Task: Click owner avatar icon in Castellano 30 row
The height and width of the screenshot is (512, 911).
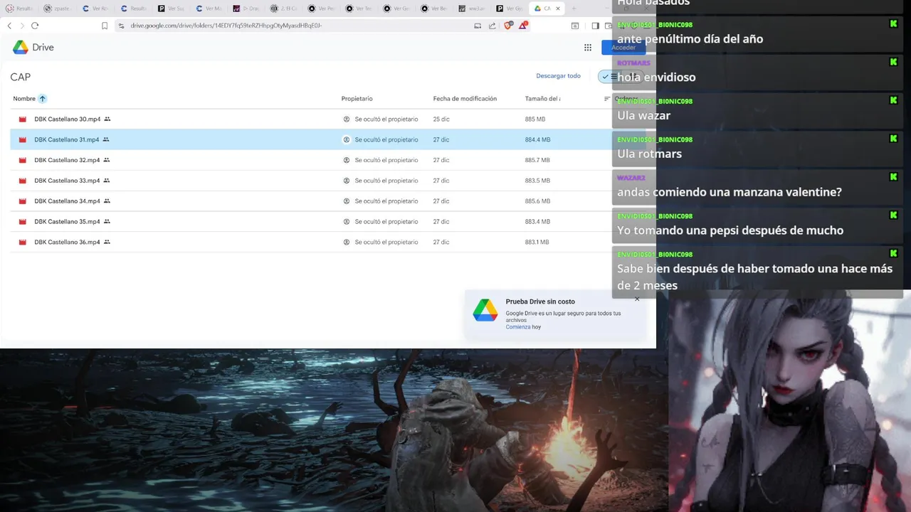Action: point(347,119)
